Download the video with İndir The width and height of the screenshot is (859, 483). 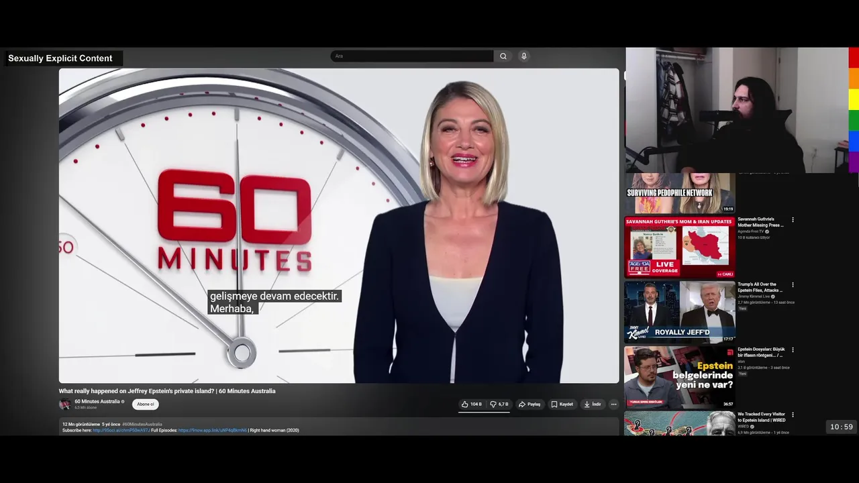593,405
